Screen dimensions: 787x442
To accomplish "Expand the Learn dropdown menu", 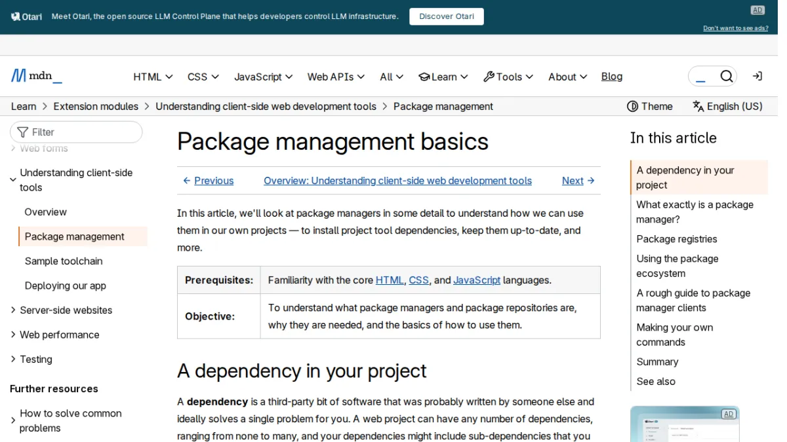I will pos(443,77).
